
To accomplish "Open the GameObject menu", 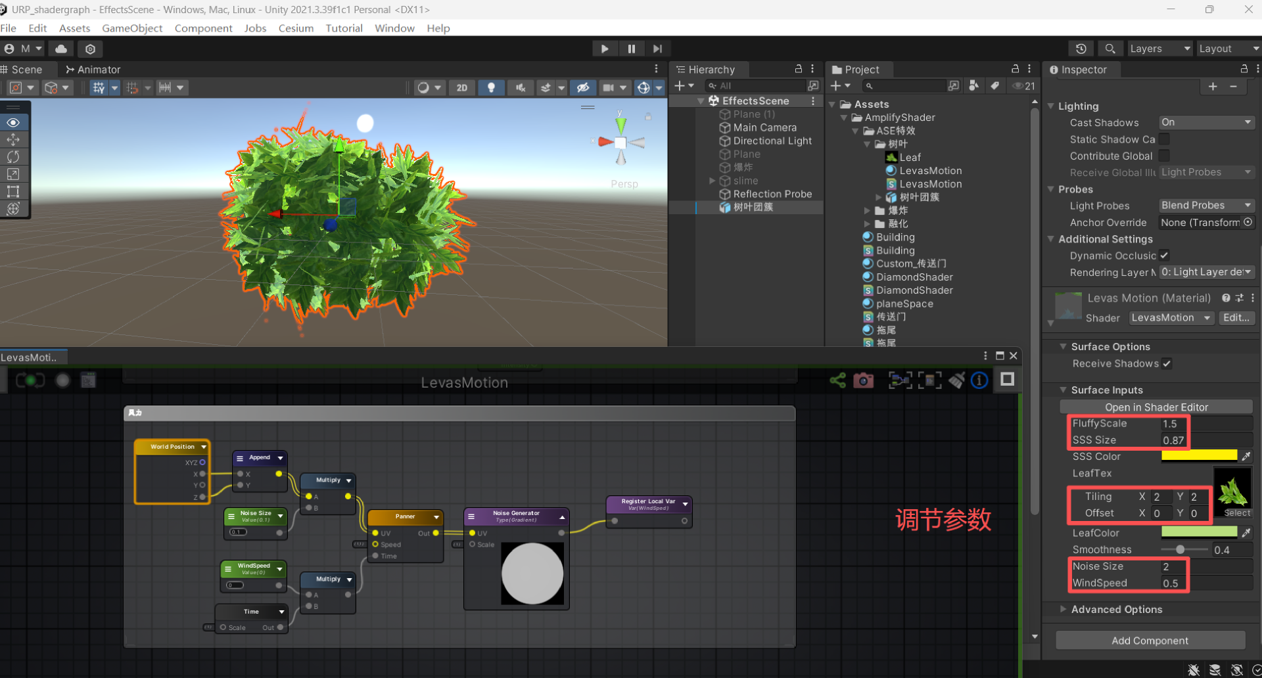I will click(x=132, y=28).
